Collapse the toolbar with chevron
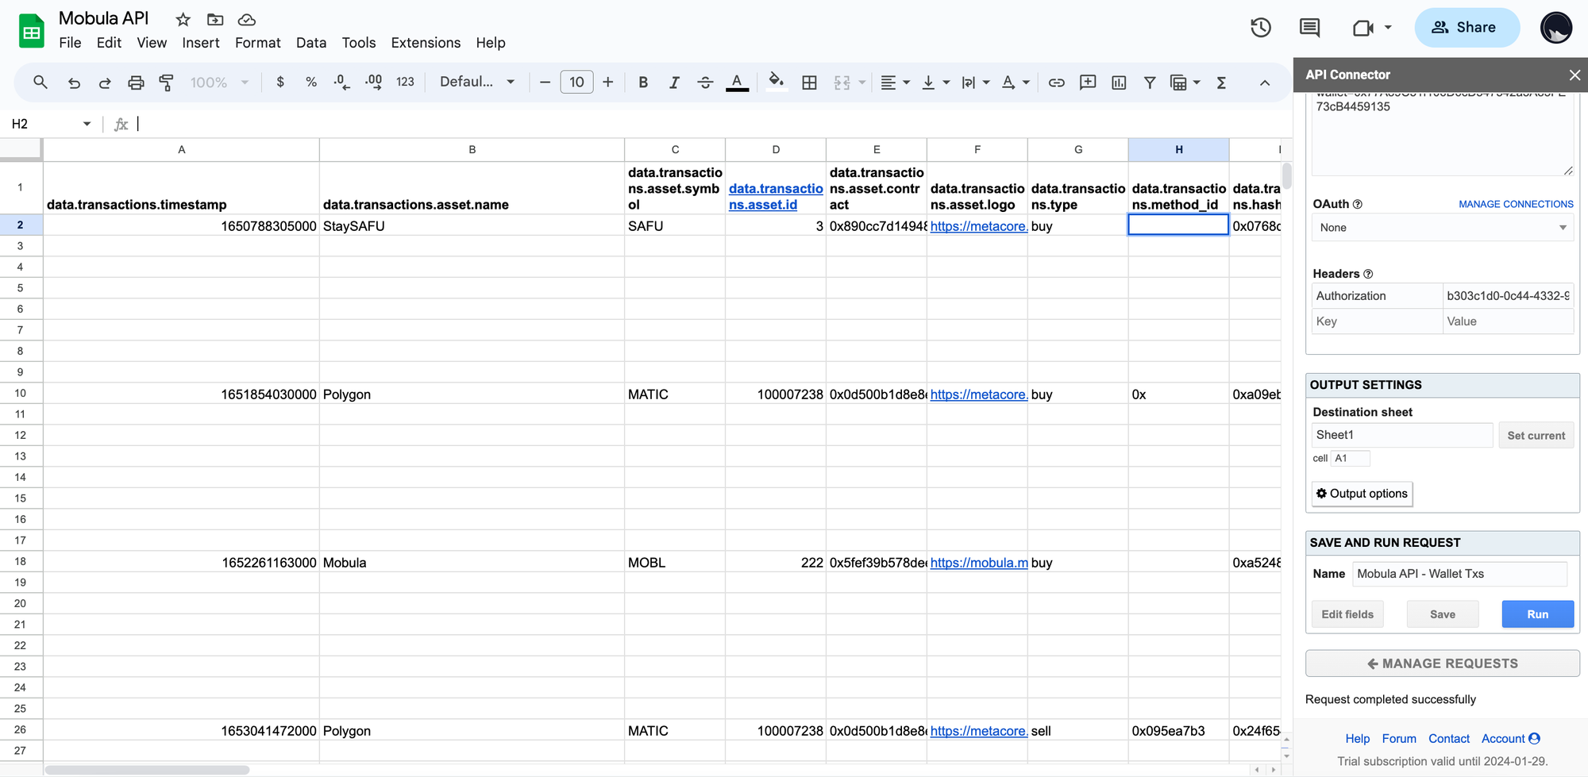Viewport: 1588px width, 777px height. coord(1265,83)
